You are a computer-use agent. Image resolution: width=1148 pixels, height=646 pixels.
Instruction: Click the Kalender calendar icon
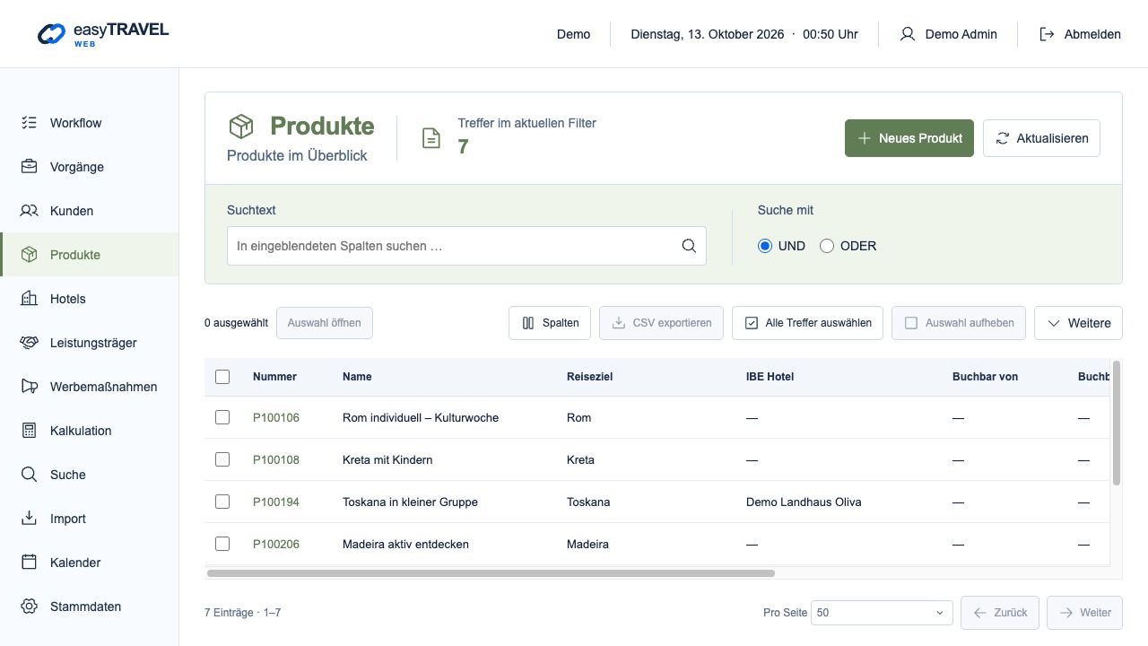pyautogui.click(x=30, y=563)
